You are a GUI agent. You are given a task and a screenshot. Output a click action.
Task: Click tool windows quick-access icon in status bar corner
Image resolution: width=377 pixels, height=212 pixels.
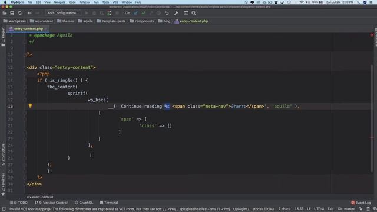coord(4,209)
